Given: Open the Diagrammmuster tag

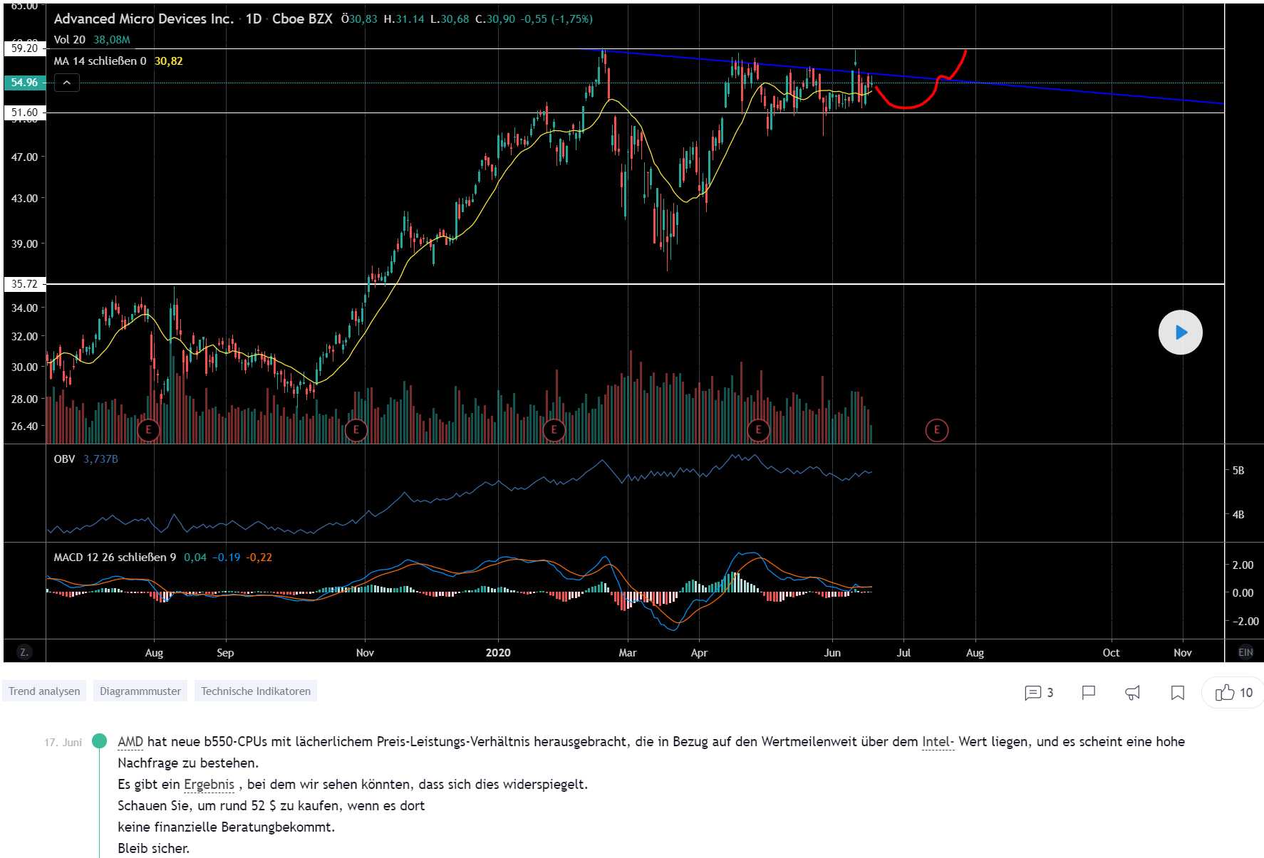Looking at the screenshot, I should [140, 691].
